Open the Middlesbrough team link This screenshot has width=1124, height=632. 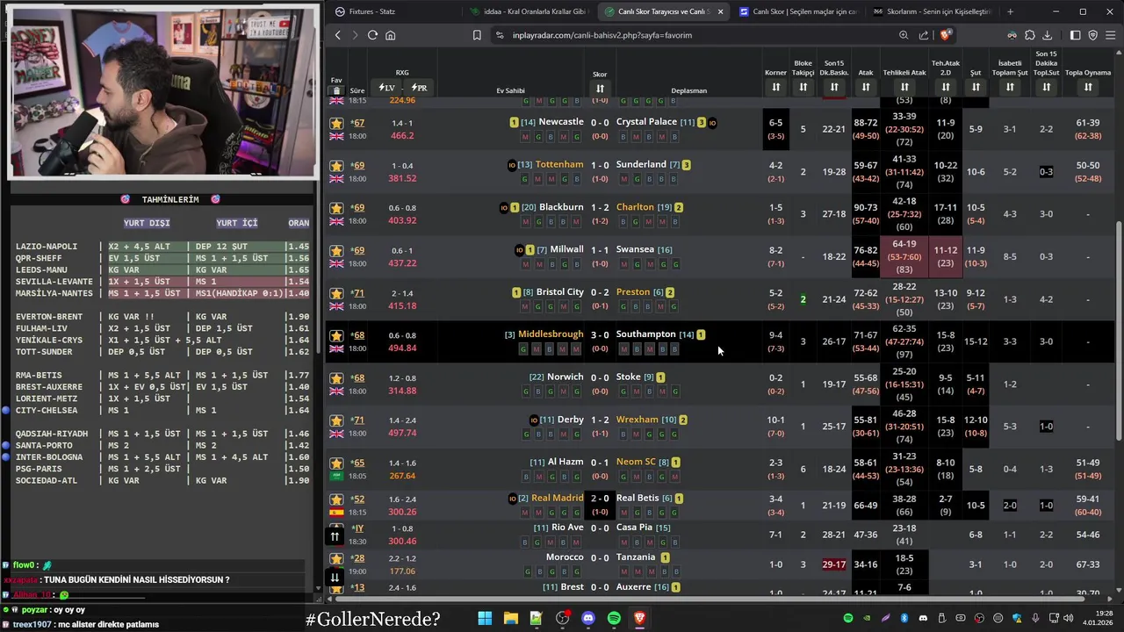[x=551, y=334]
